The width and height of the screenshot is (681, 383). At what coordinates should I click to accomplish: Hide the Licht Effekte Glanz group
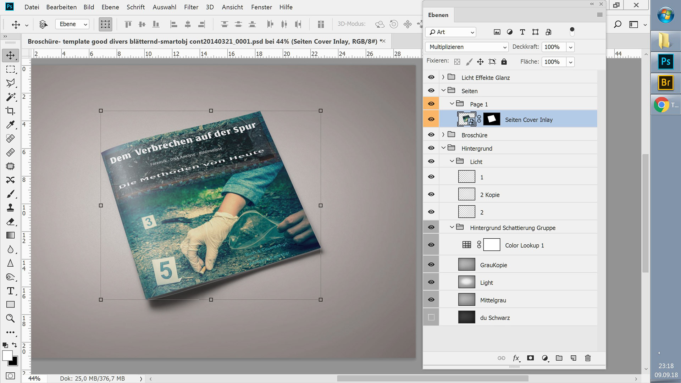coord(431,77)
